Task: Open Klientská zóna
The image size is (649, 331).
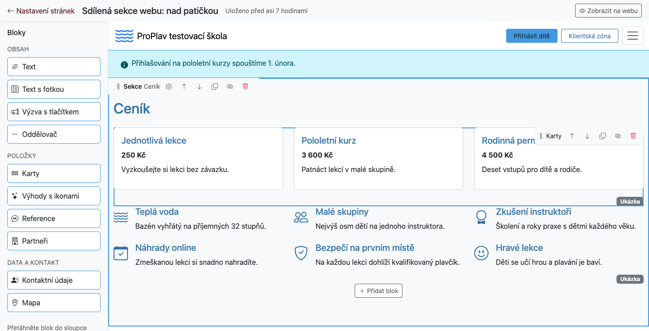Action: [590, 36]
